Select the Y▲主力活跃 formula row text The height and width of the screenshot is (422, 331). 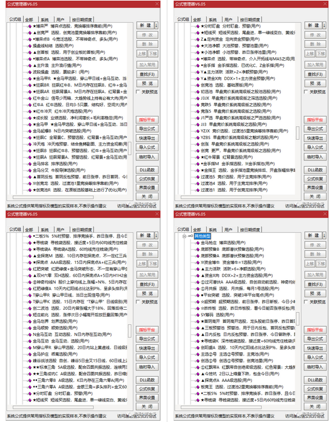click(x=234, y=72)
